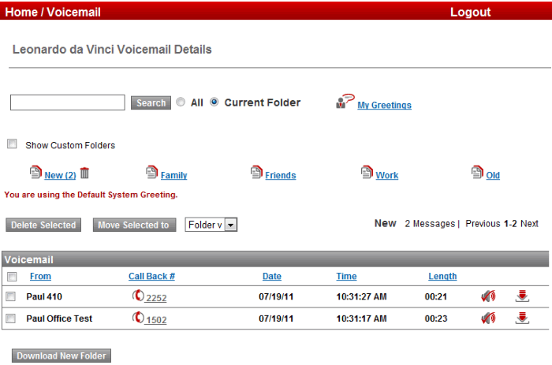Image resolution: width=552 pixels, height=365 pixels.
Task: Click the phone icon next to 1502
Action: point(138,318)
